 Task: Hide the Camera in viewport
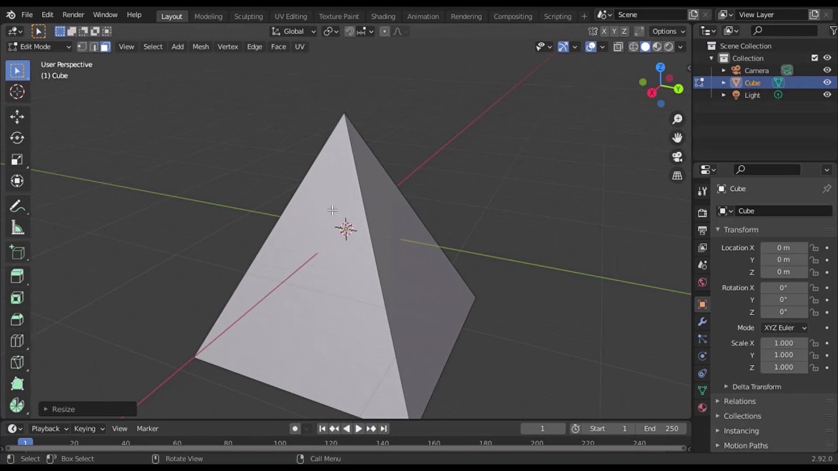[x=827, y=71]
